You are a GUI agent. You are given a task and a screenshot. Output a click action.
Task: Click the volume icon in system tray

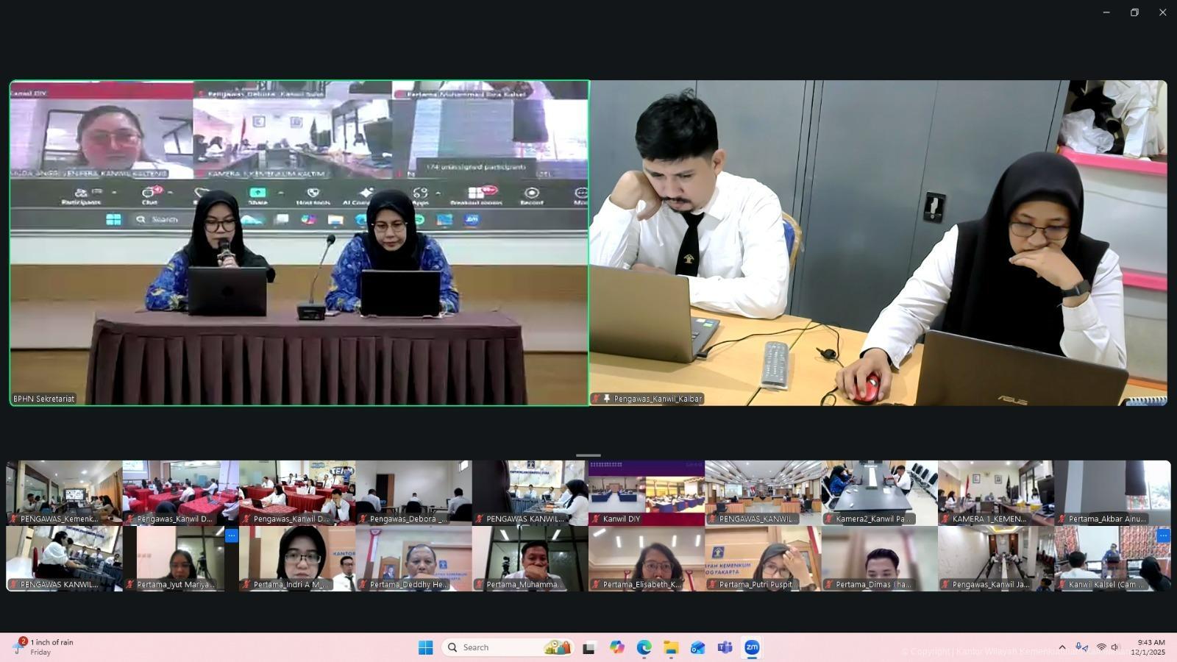1115,647
